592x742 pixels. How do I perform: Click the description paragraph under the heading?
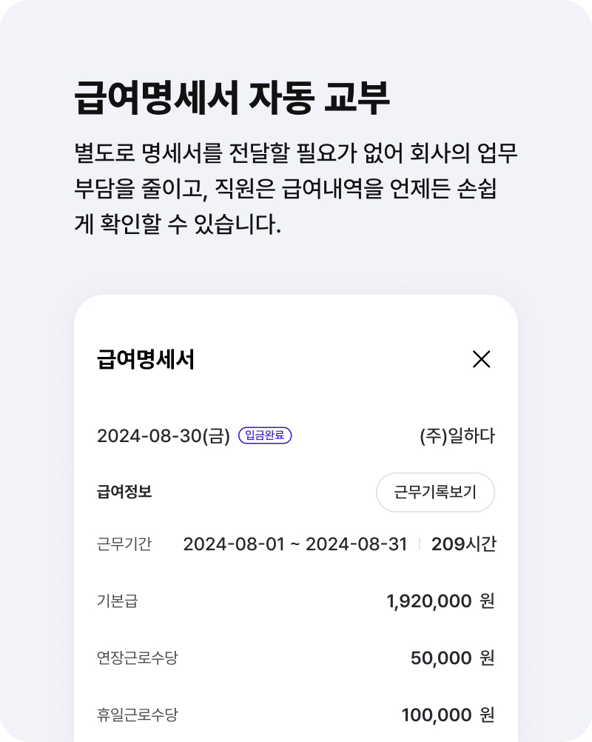[x=296, y=188]
